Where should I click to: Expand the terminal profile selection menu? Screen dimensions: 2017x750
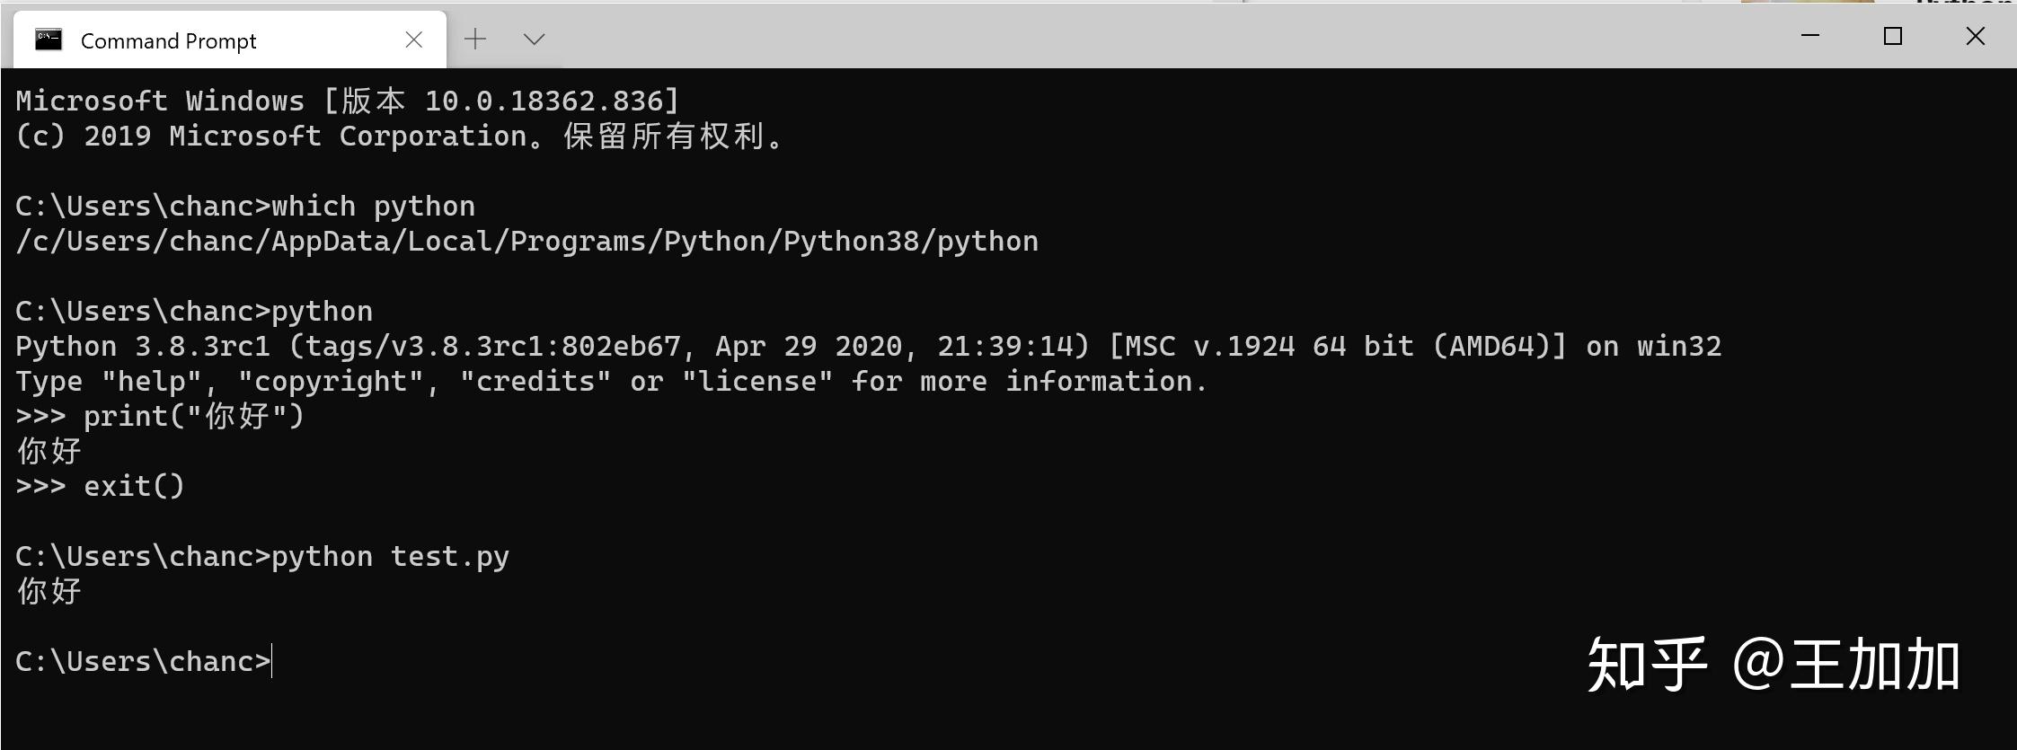pos(534,39)
